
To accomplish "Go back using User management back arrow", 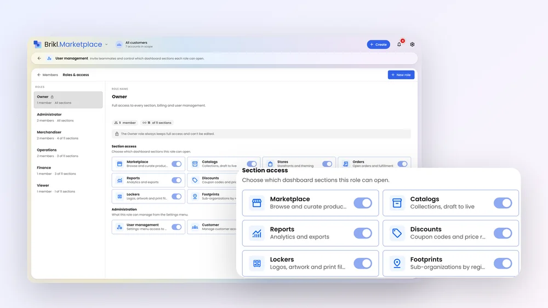I will 39,58.
